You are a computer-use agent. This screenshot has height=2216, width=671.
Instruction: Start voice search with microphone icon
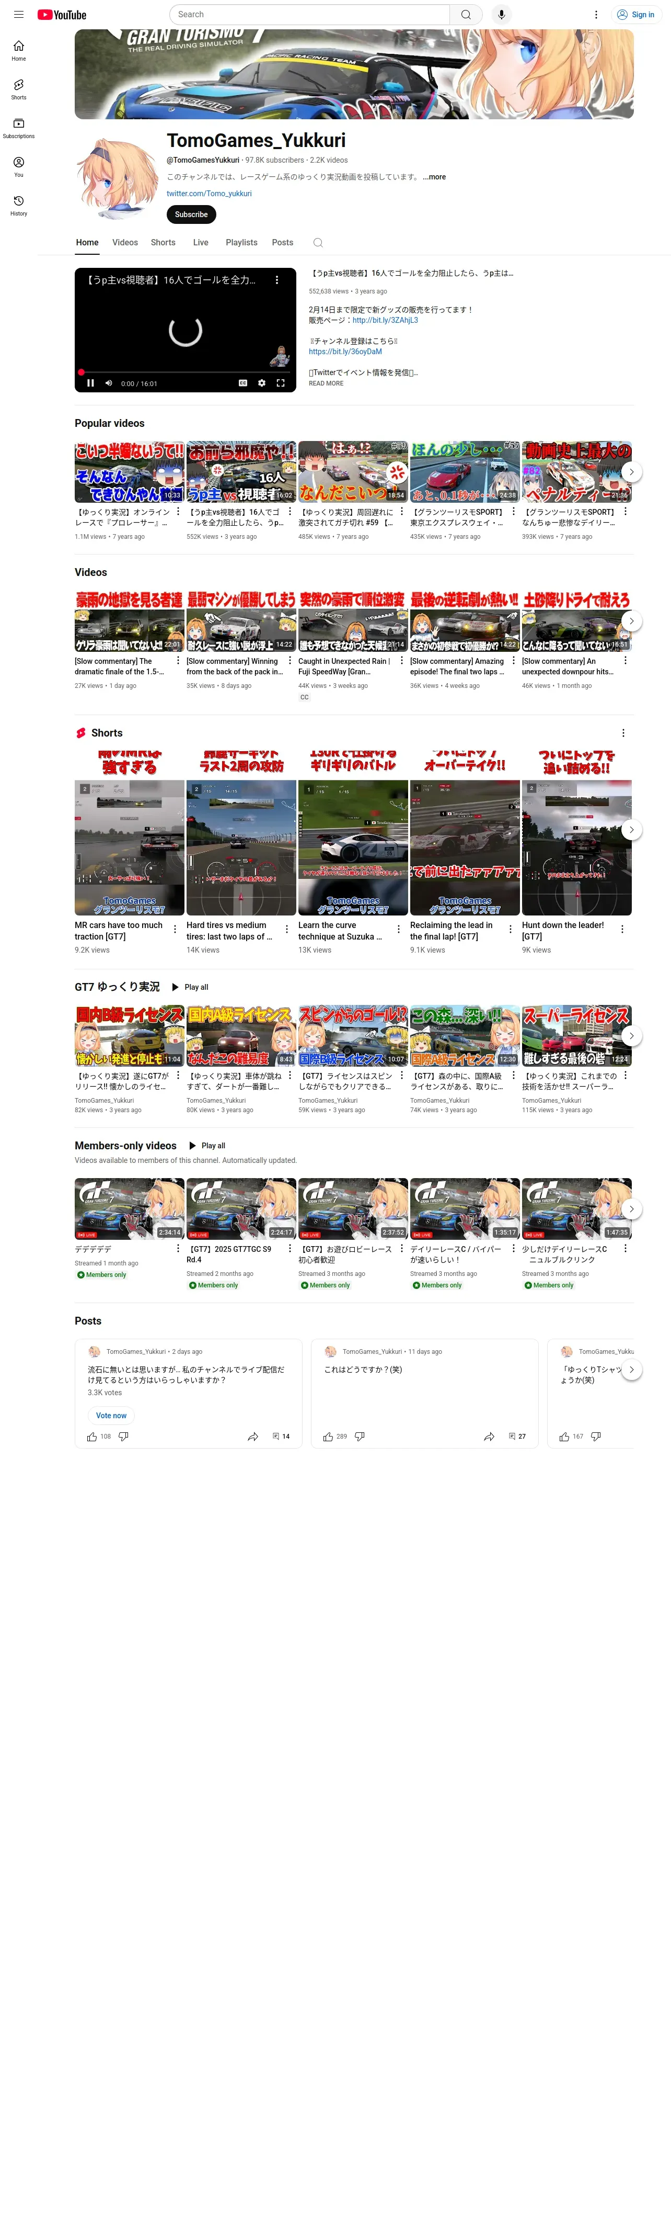[x=501, y=15]
